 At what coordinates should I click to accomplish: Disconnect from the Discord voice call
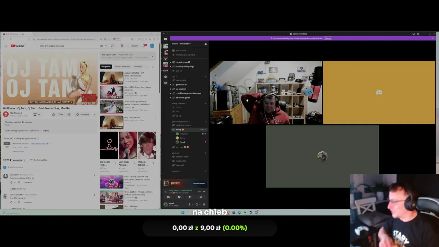(x=204, y=191)
